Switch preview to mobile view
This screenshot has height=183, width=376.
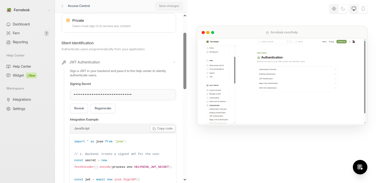tap(363, 9)
